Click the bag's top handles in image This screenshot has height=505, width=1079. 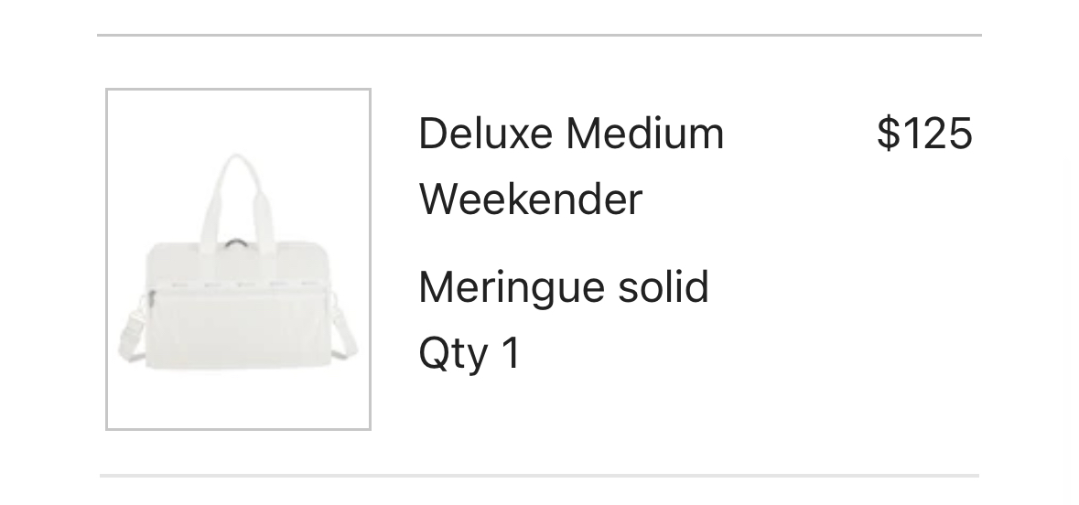pos(236,199)
